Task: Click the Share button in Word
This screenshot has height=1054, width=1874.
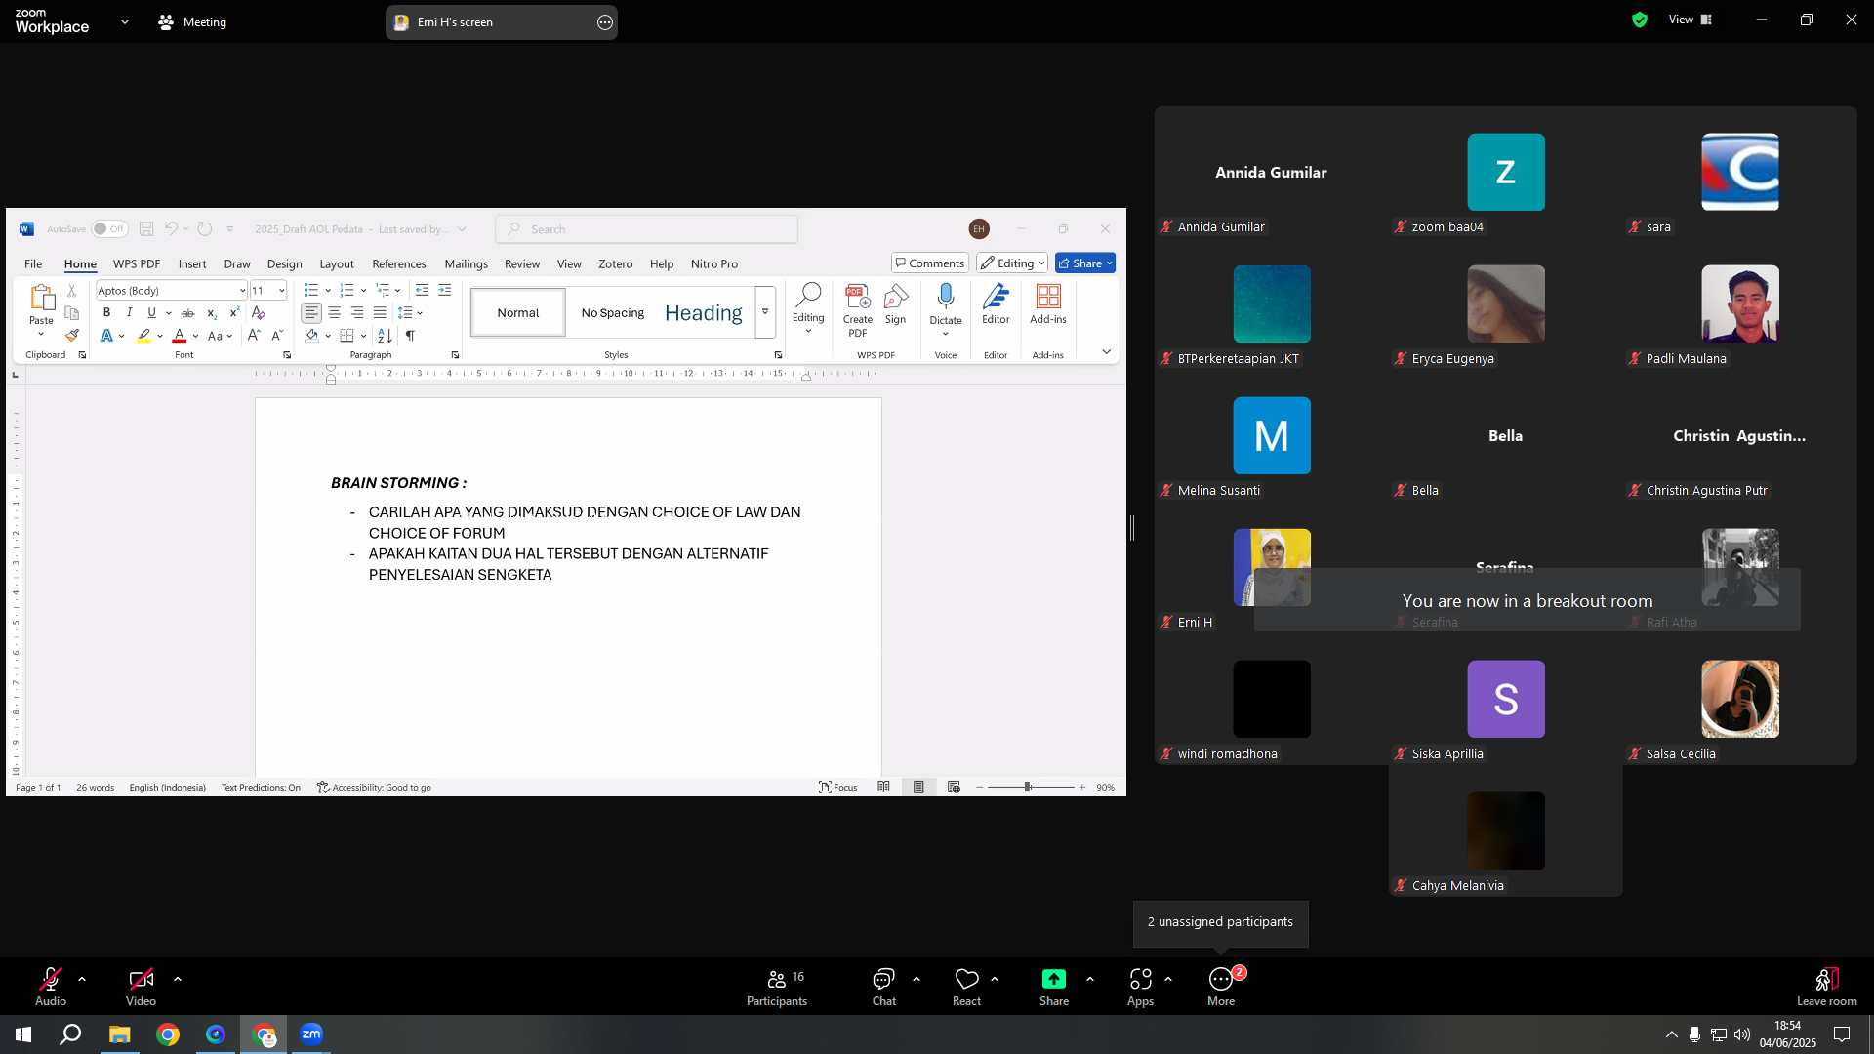Action: coord(1085,263)
